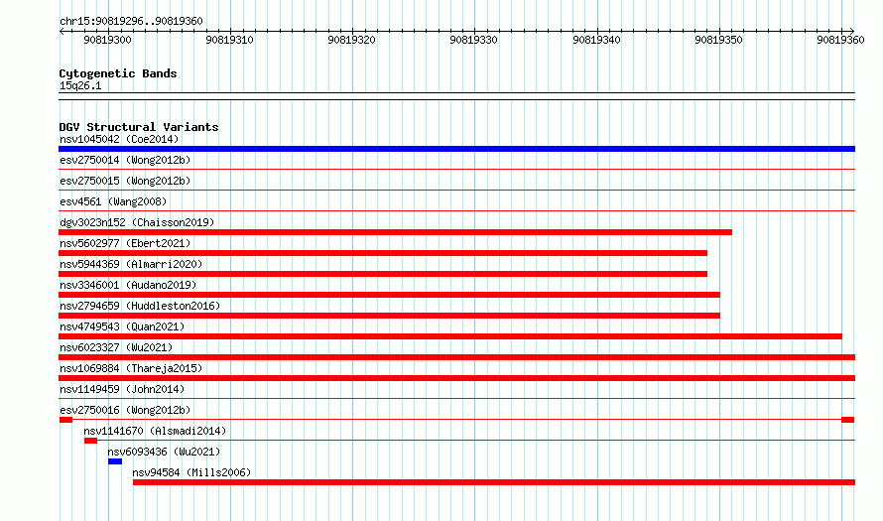Click nsv6023327 (Wu2021) label
Viewport: 883px width, 521px height.
(116, 347)
